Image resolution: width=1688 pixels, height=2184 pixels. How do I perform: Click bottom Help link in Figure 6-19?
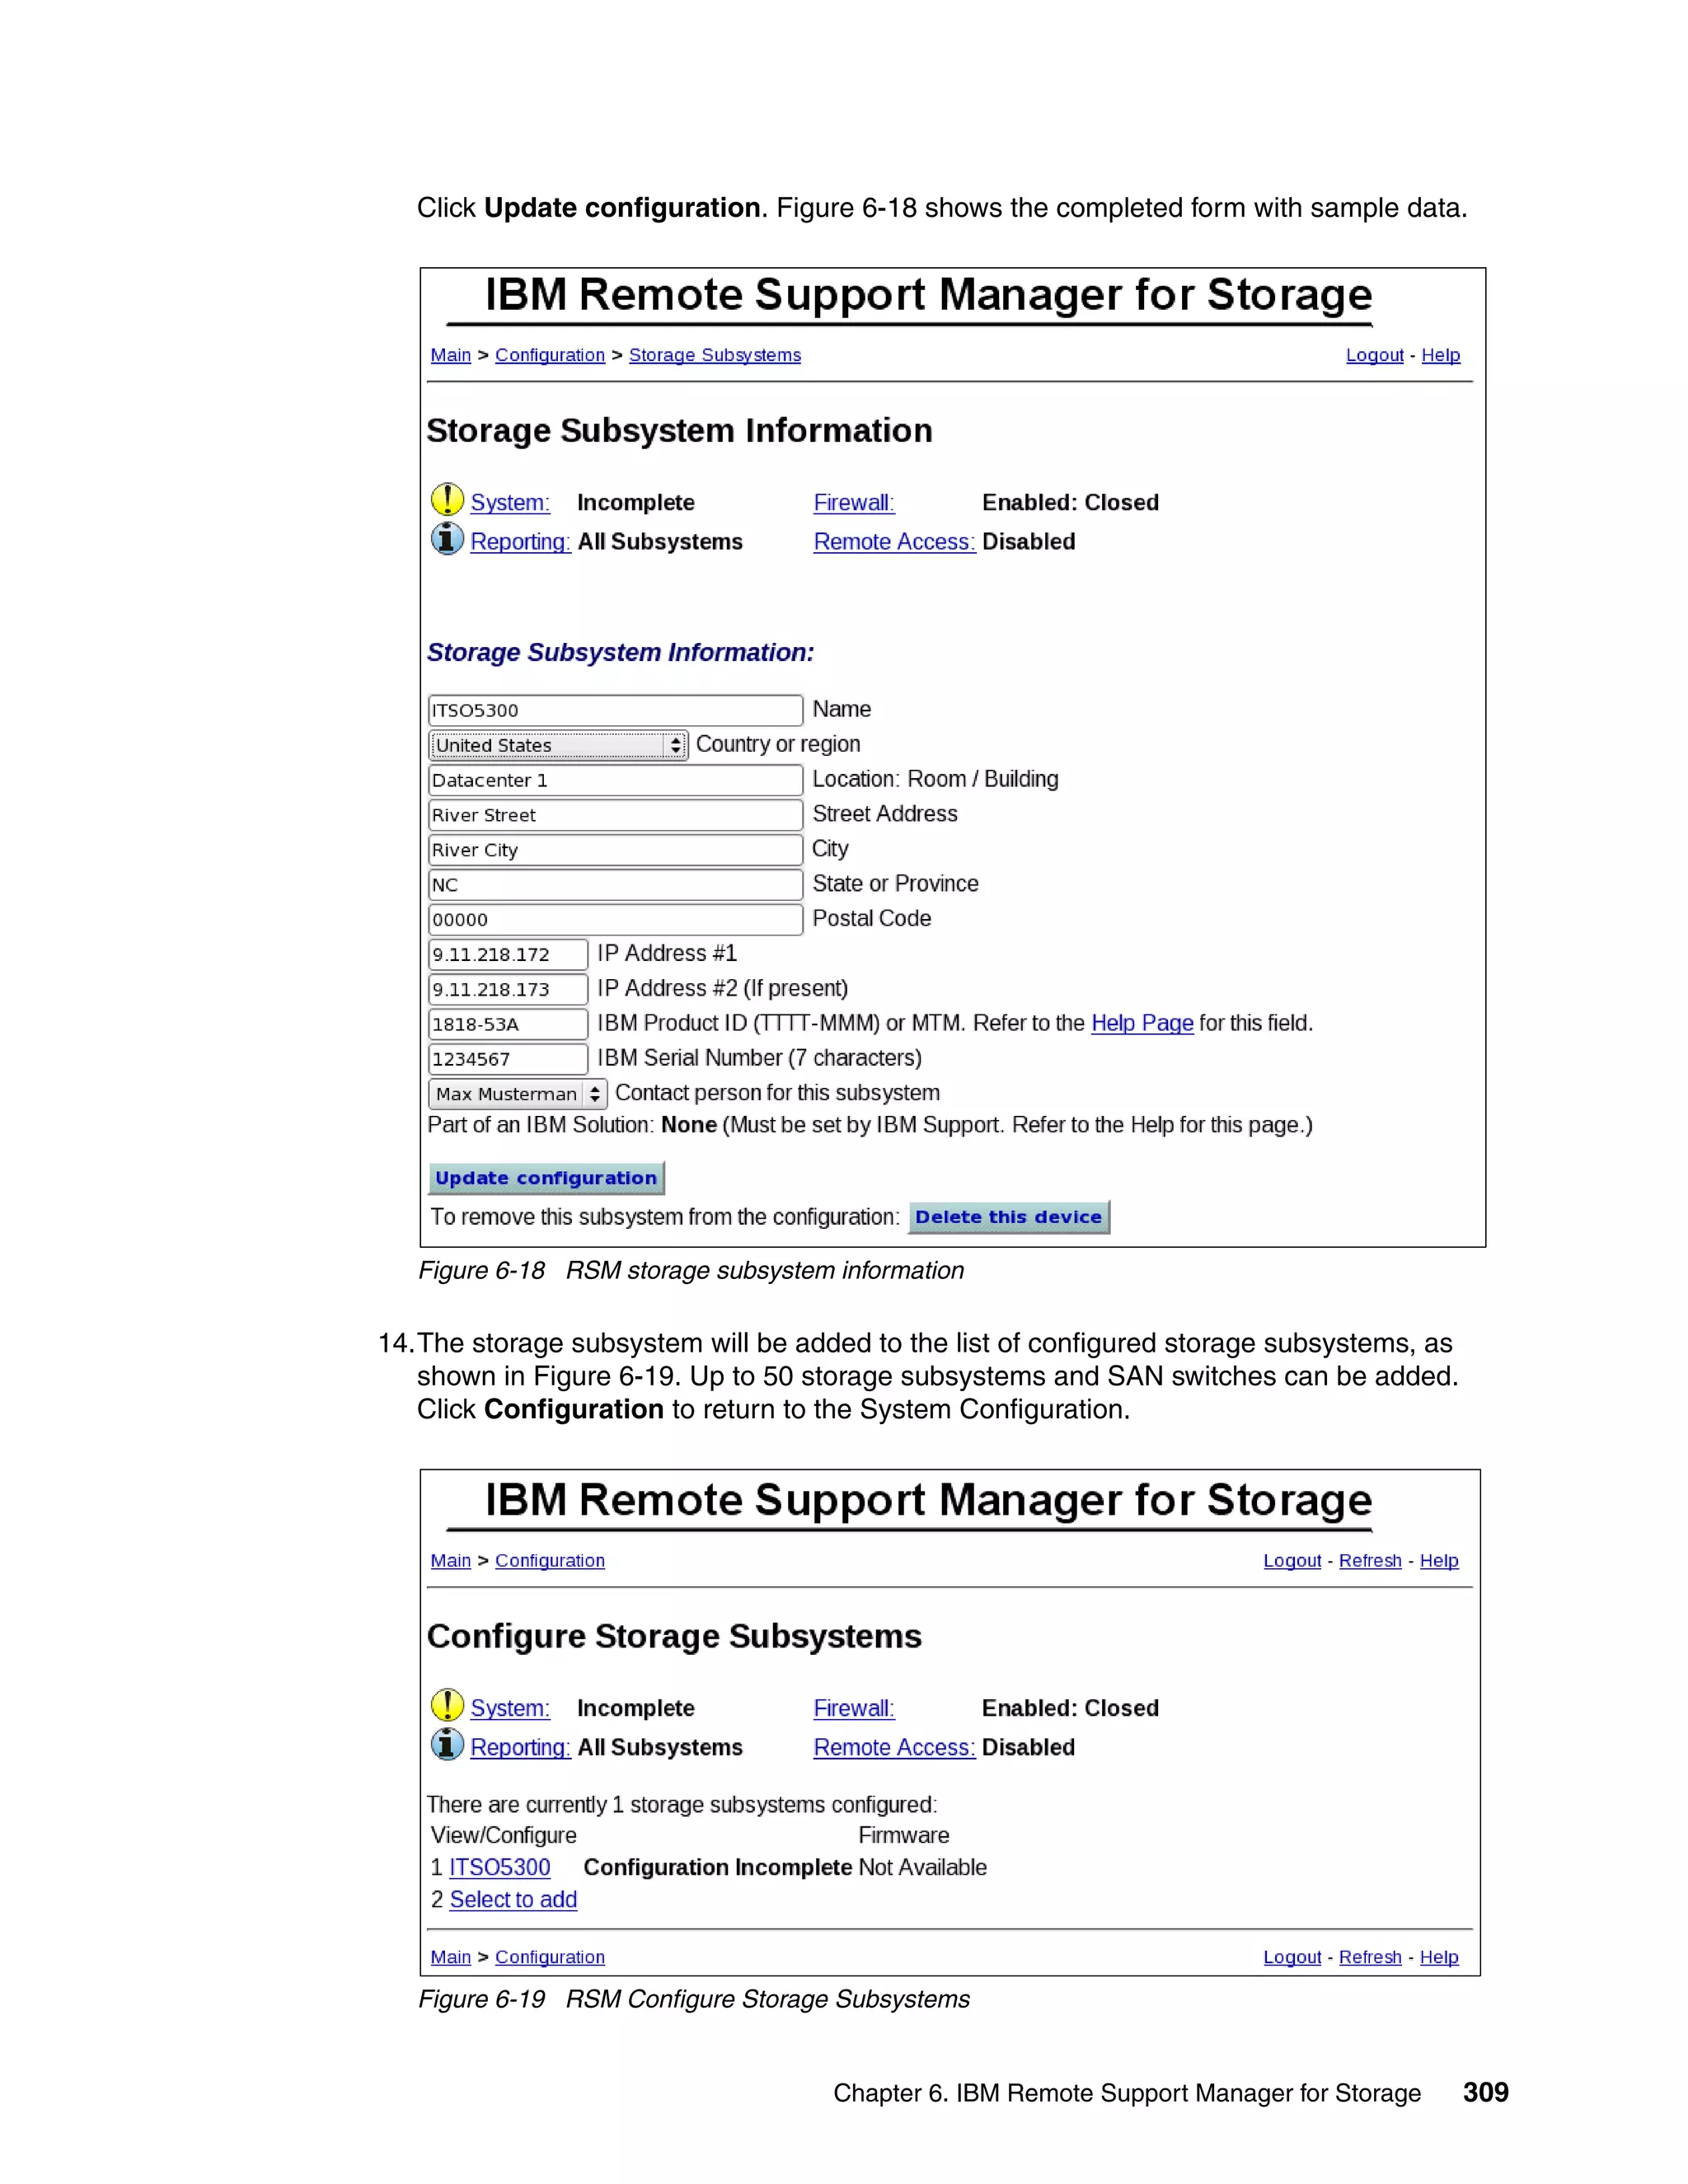click(x=1439, y=1957)
